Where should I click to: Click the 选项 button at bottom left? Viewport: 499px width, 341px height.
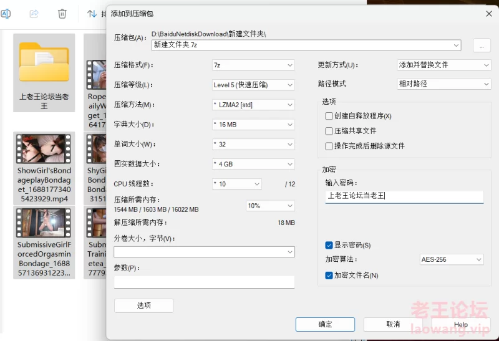pyautogui.click(x=143, y=305)
